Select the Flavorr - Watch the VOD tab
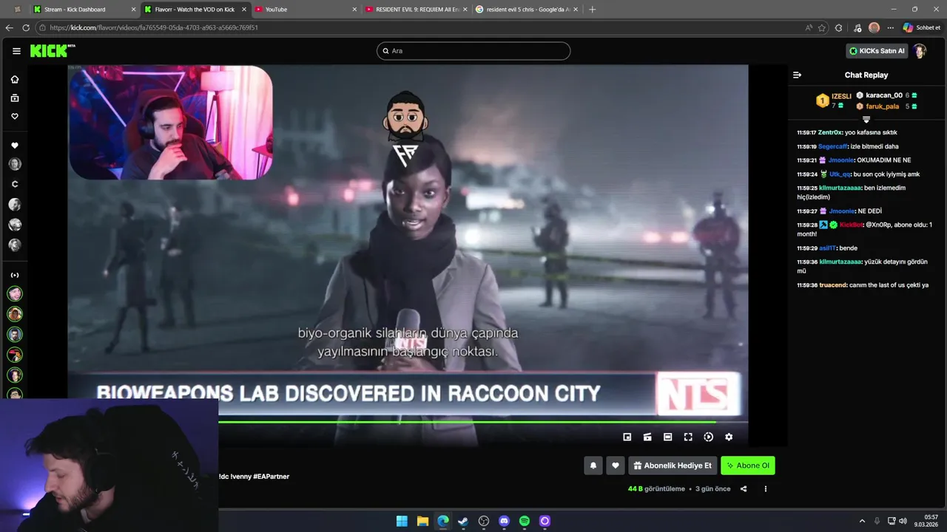The image size is (947, 532). coord(195,10)
